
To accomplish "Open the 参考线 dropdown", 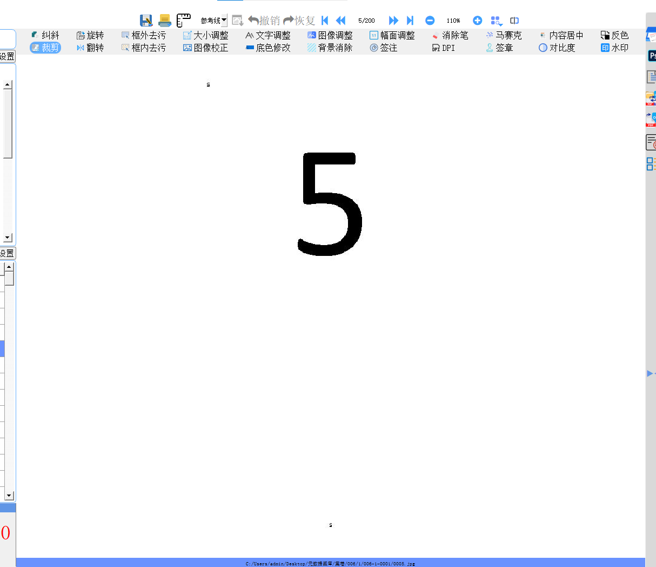I will click(x=213, y=21).
